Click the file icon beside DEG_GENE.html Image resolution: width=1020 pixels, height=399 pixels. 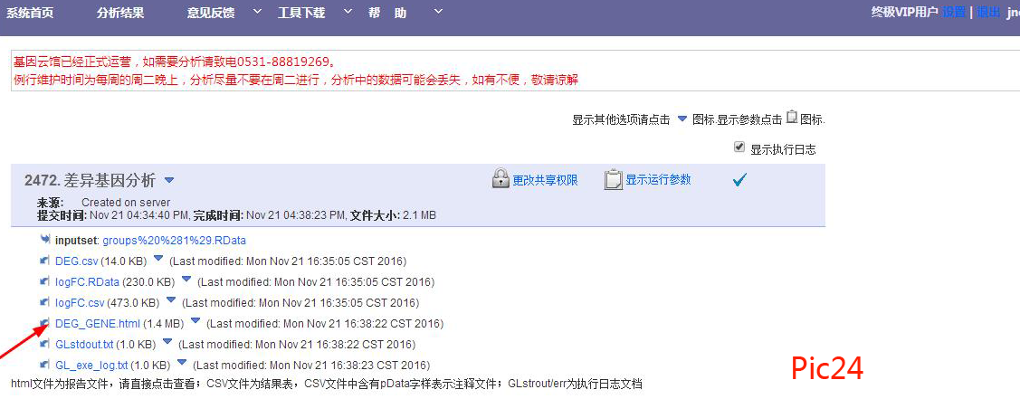pyautogui.click(x=44, y=323)
